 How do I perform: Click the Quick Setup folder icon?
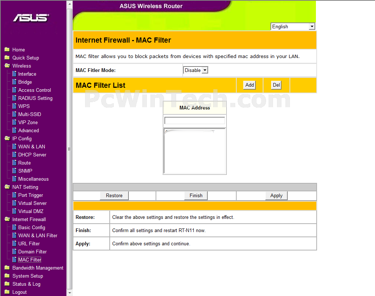point(7,58)
